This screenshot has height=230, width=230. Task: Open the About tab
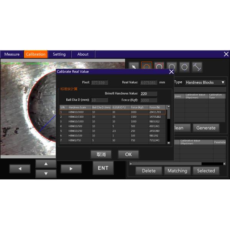(x=83, y=54)
